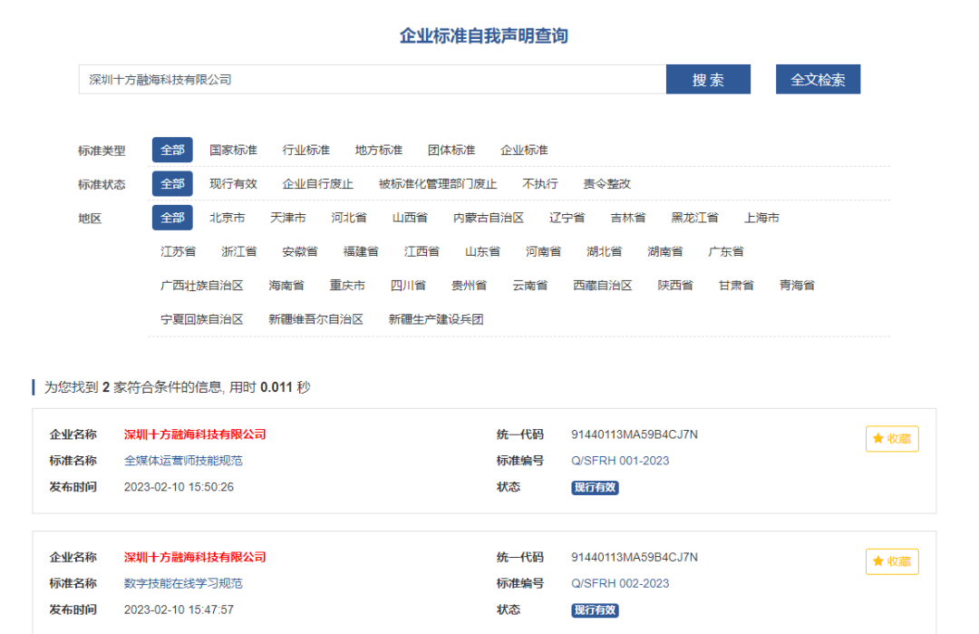Click 现行有效 badge of Q/SFRH 001-2023

pyautogui.click(x=595, y=487)
